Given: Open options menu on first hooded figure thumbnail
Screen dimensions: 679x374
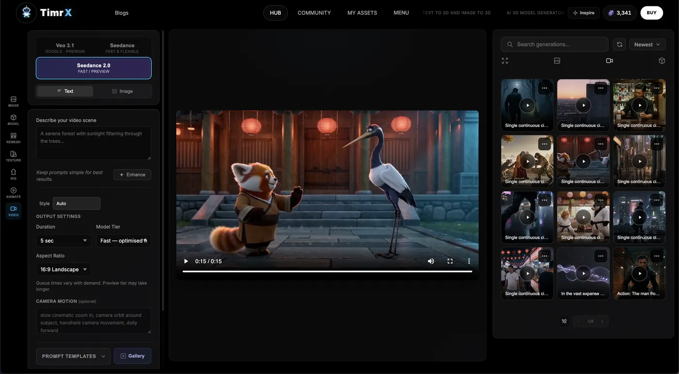Looking at the screenshot, I should tap(545, 88).
